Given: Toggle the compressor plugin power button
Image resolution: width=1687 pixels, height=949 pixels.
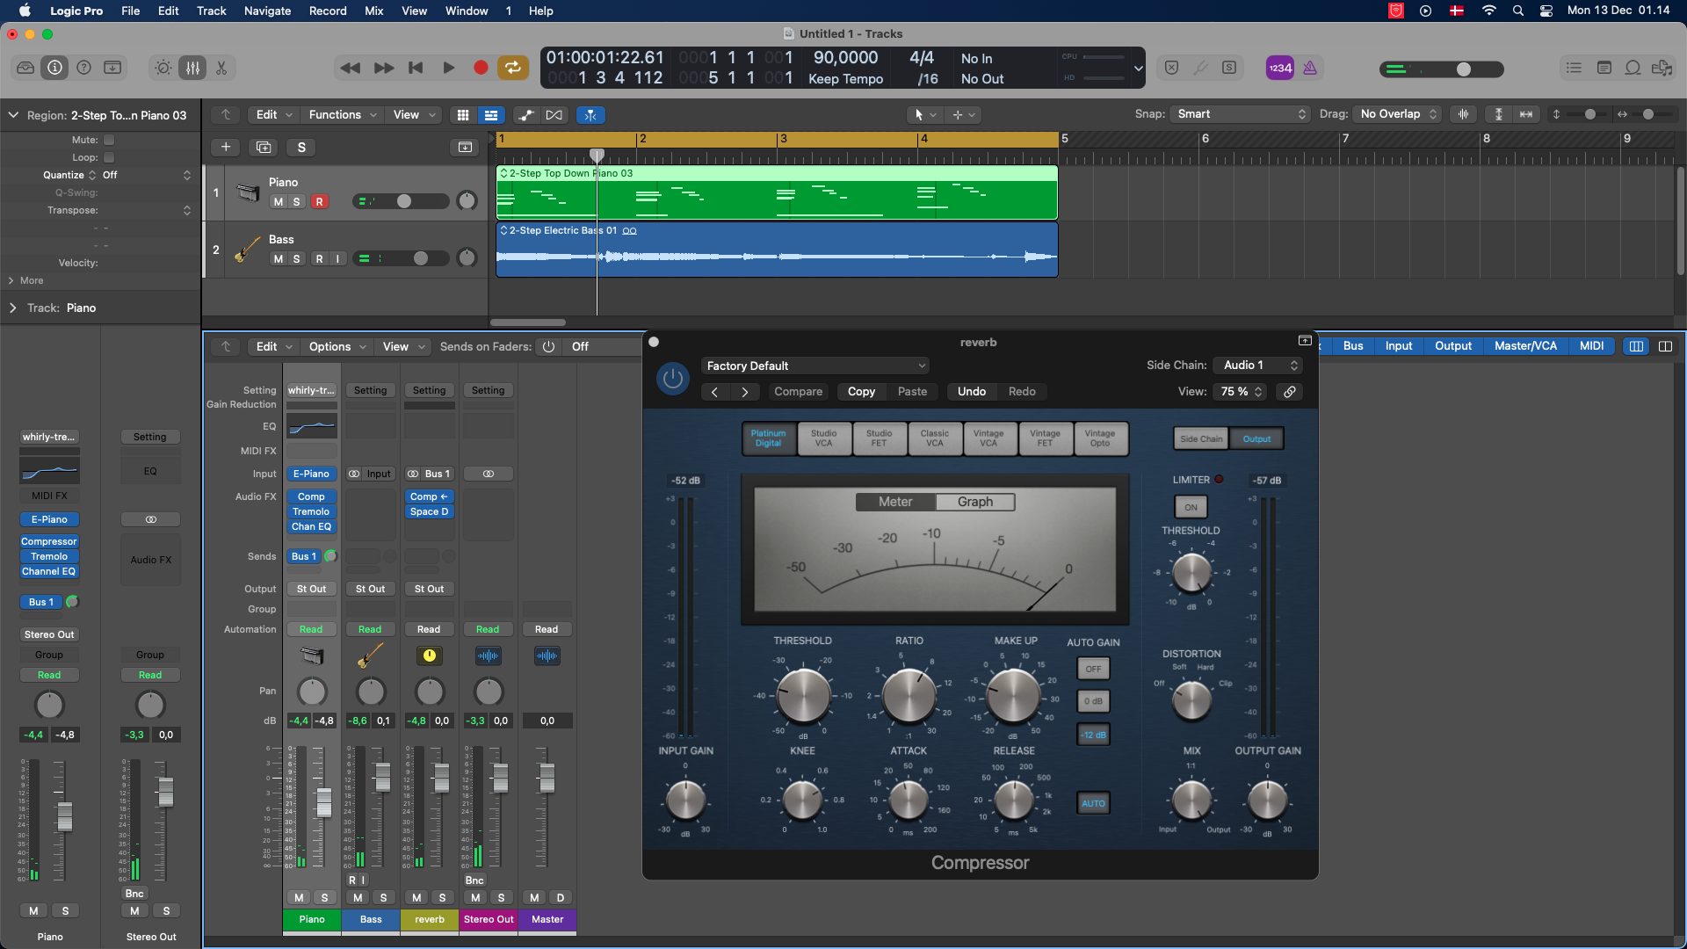Looking at the screenshot, I should (673, 379).
